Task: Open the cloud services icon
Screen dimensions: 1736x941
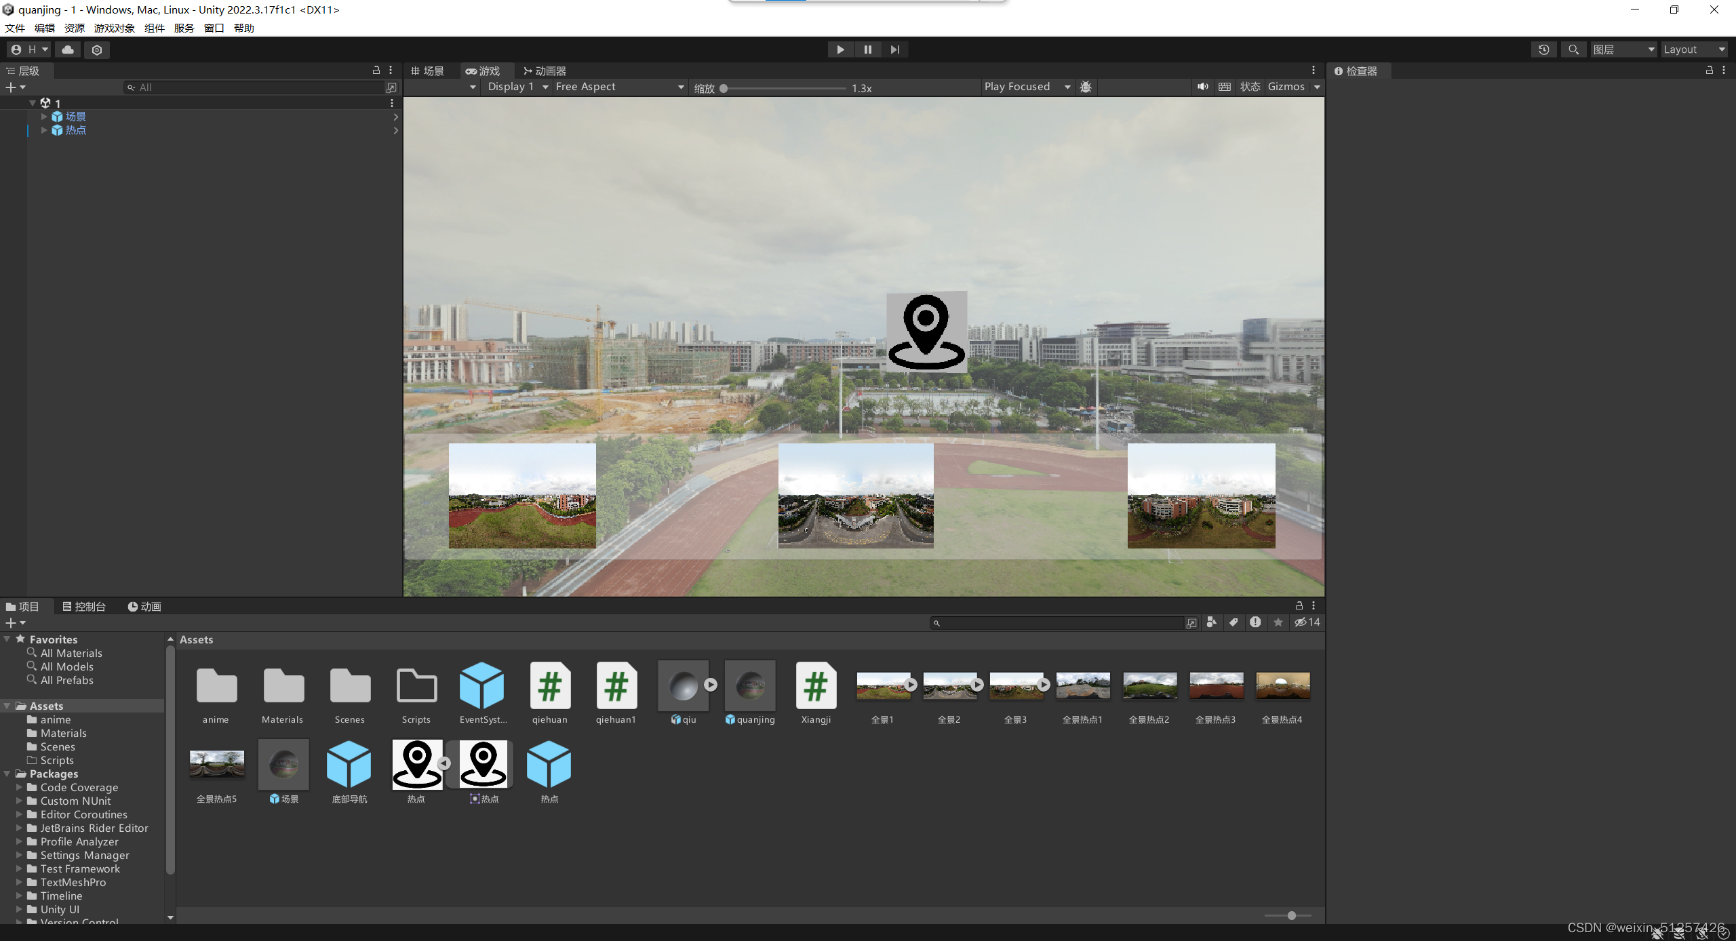Action: point(68,49)
